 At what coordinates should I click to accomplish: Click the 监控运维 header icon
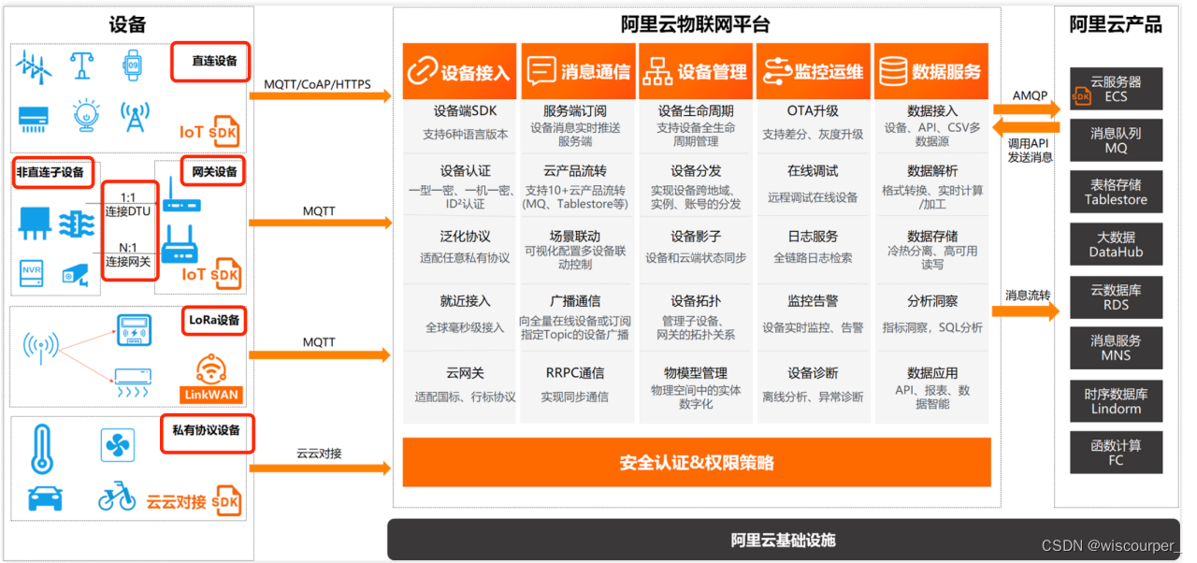tap(777, 71)
